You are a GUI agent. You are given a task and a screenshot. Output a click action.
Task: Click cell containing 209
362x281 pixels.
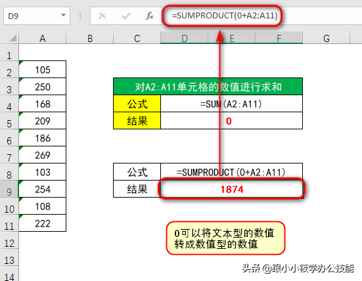coord(43,121)
